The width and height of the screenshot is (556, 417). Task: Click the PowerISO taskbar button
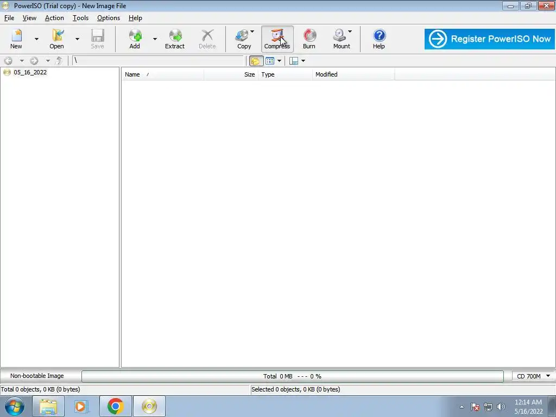[149, 406]
